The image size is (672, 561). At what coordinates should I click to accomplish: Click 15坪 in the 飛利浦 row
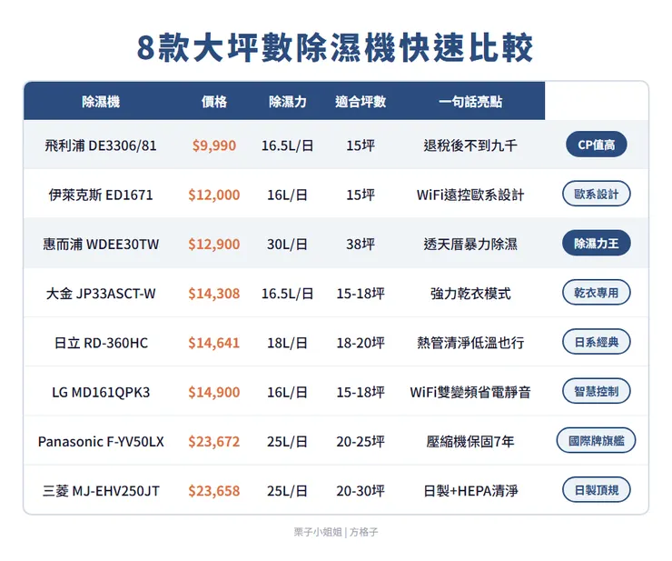point(361,145)
